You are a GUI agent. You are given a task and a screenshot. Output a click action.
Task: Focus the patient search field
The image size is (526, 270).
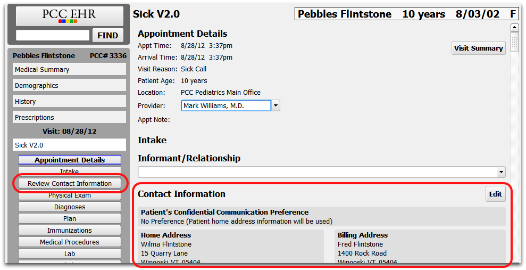(53, 35)
